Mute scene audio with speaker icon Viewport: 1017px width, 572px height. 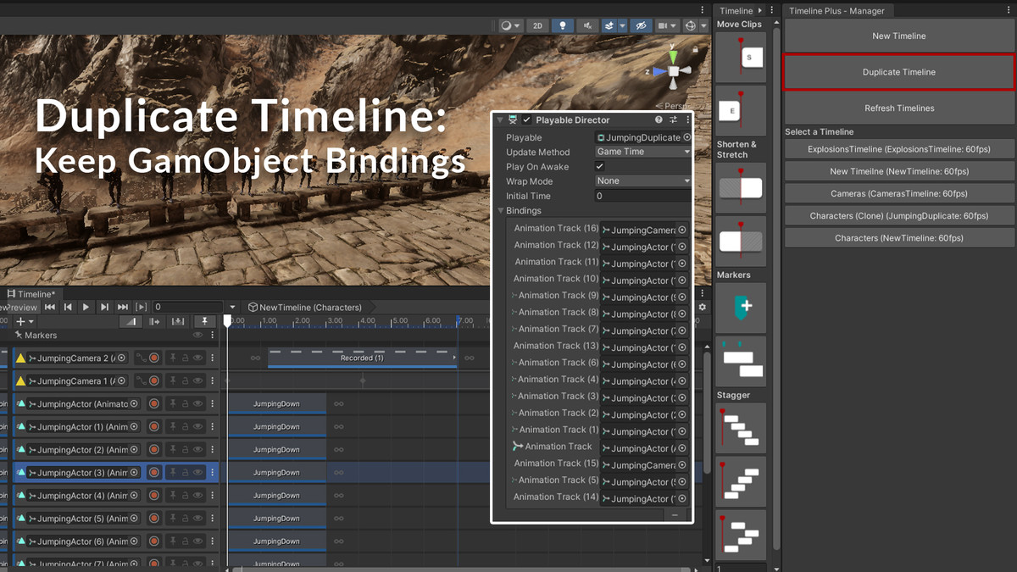click(x=587, y=25)
